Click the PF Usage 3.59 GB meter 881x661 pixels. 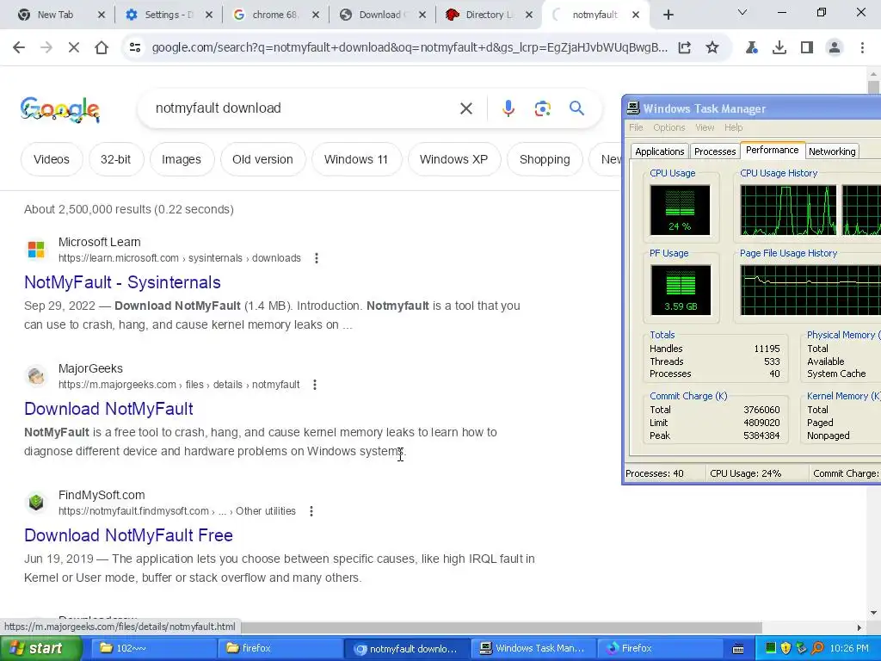pos(681,289)
